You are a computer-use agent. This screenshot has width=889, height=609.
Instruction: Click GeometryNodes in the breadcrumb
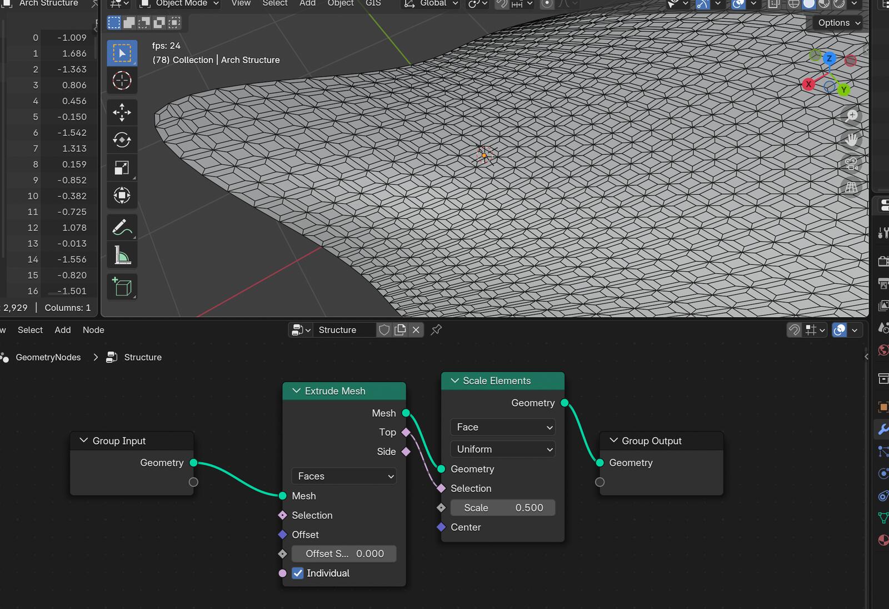coord(48,358)
